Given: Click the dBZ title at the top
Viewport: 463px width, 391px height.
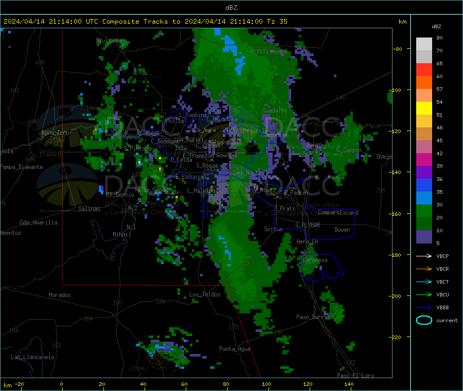Looking at the screenshot, I should click(x=231, y=8).
